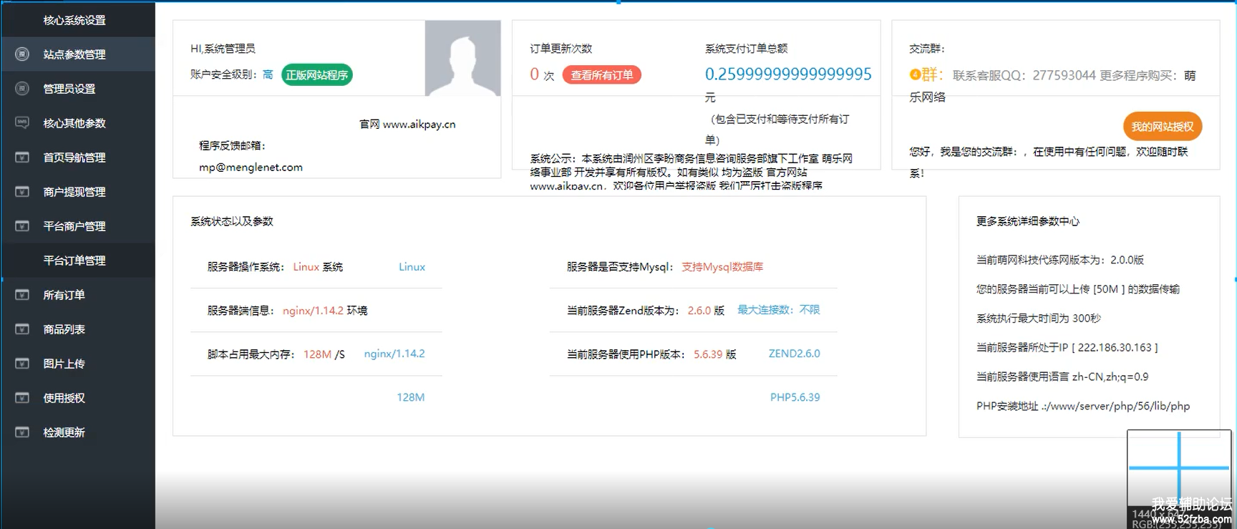The width and height of the screenshot is (1237, 529).
Task: Click icon beside 站点参数管理 in sidebar
Action: point(22,54)
